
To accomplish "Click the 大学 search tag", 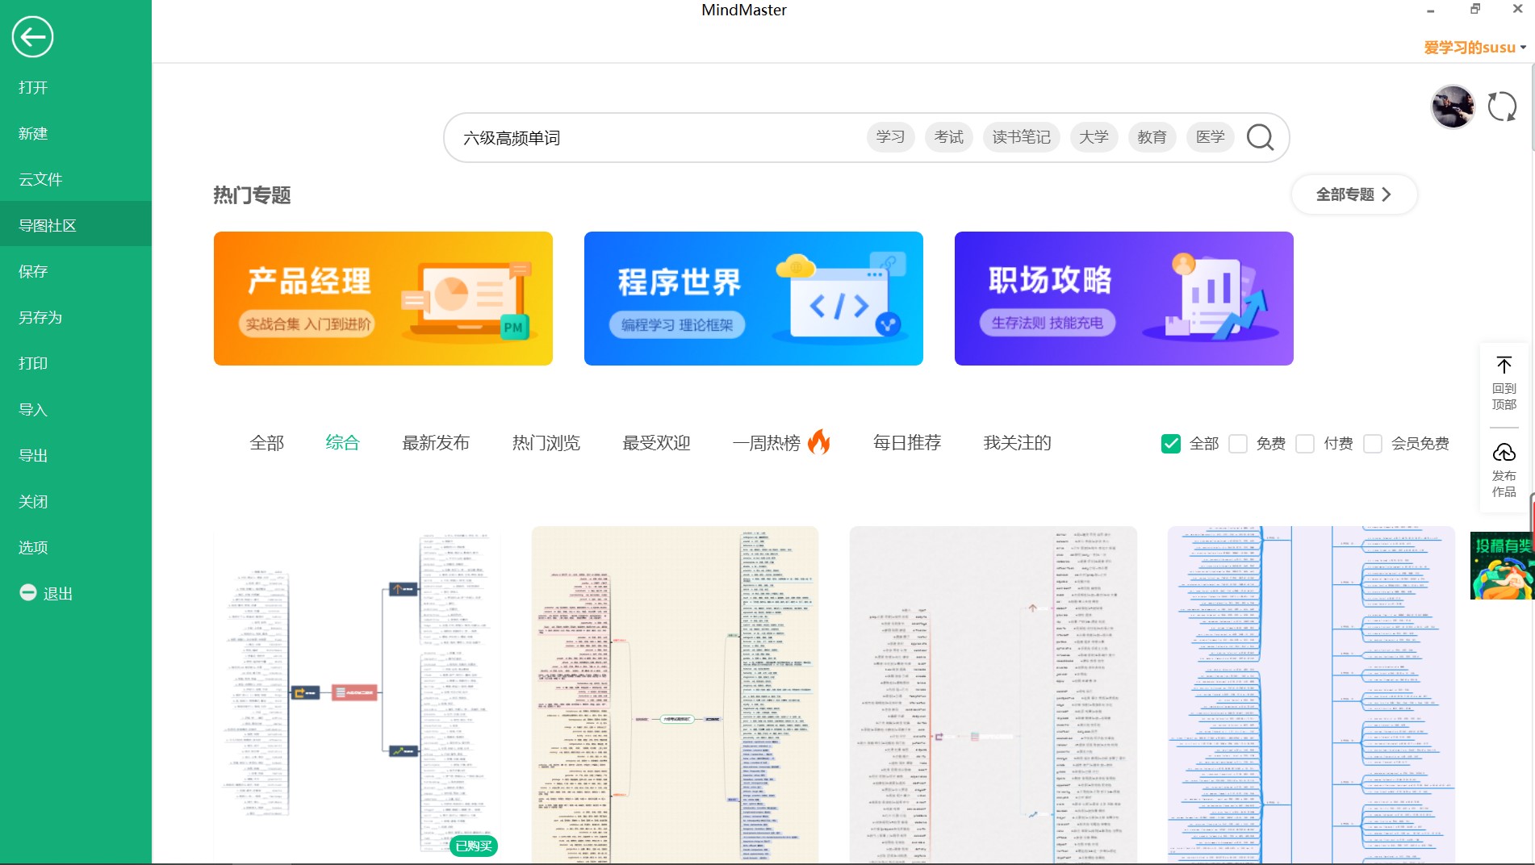I will [x=1094, y=137].
